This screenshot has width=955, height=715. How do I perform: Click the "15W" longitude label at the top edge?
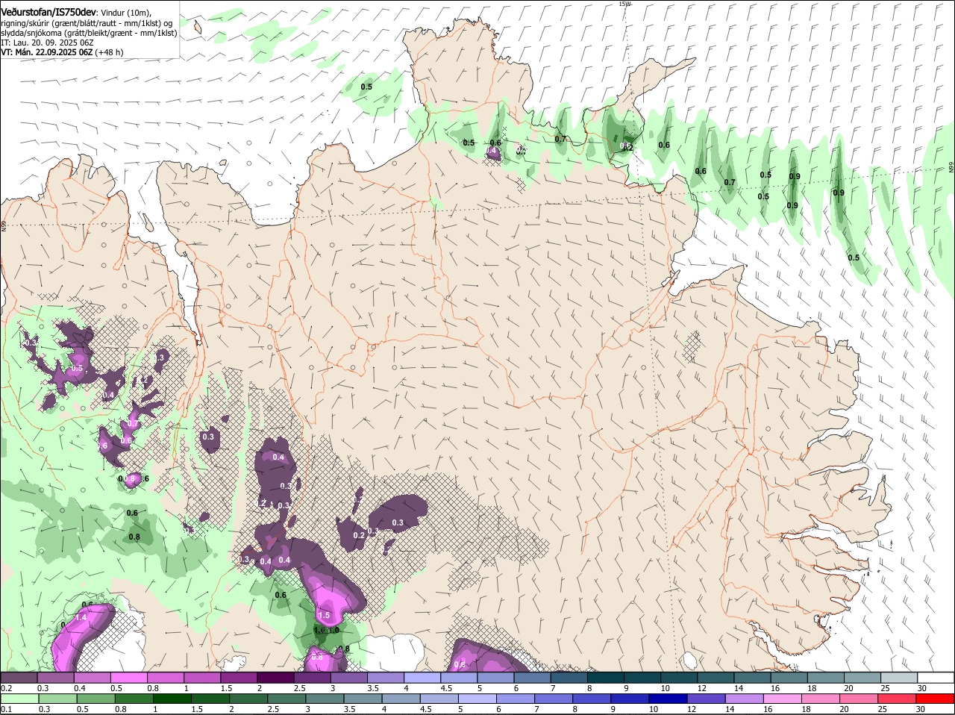(624, 4)
